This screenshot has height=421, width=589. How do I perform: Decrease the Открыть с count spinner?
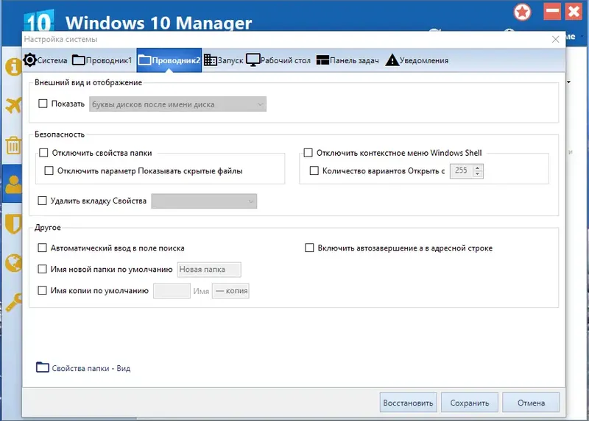(x=477, y=174)
